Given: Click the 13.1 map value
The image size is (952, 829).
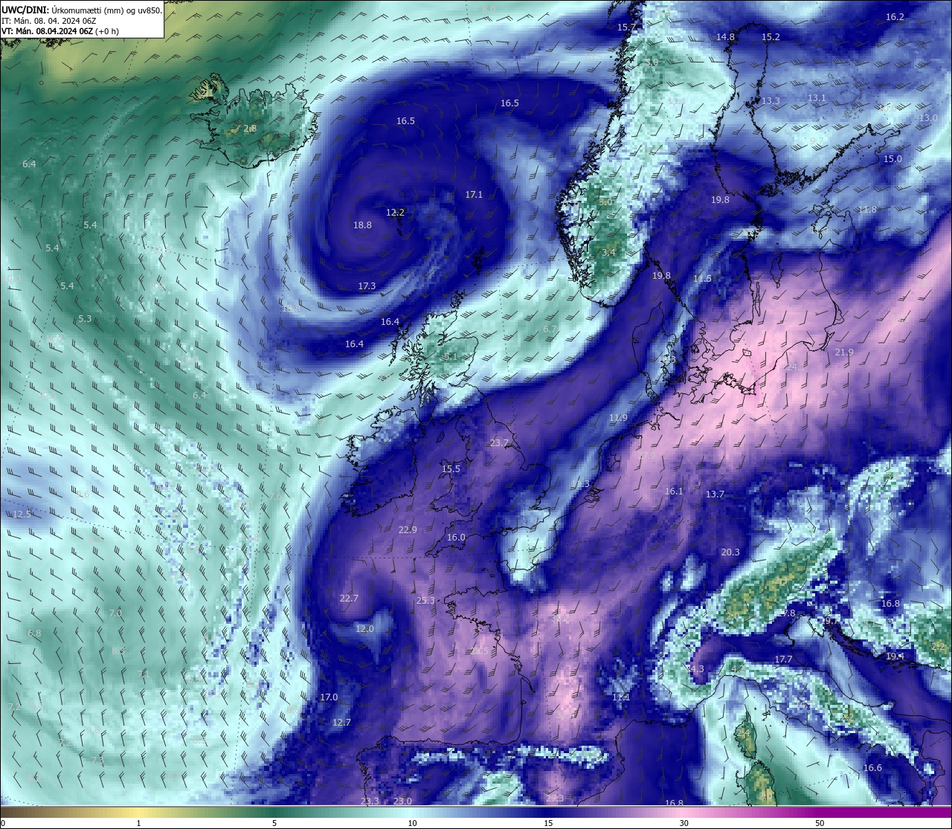Looking at the screenshot, I should 817,97.
